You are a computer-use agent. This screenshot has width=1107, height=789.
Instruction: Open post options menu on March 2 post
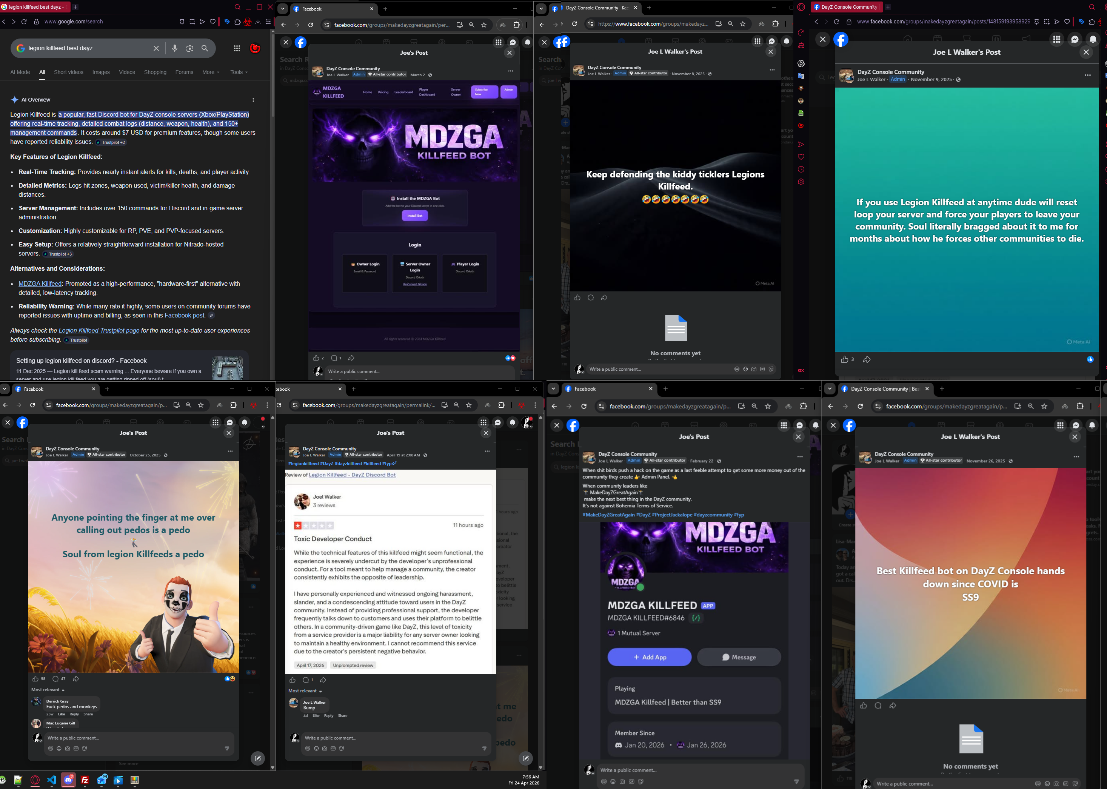(x=511, y=71)
